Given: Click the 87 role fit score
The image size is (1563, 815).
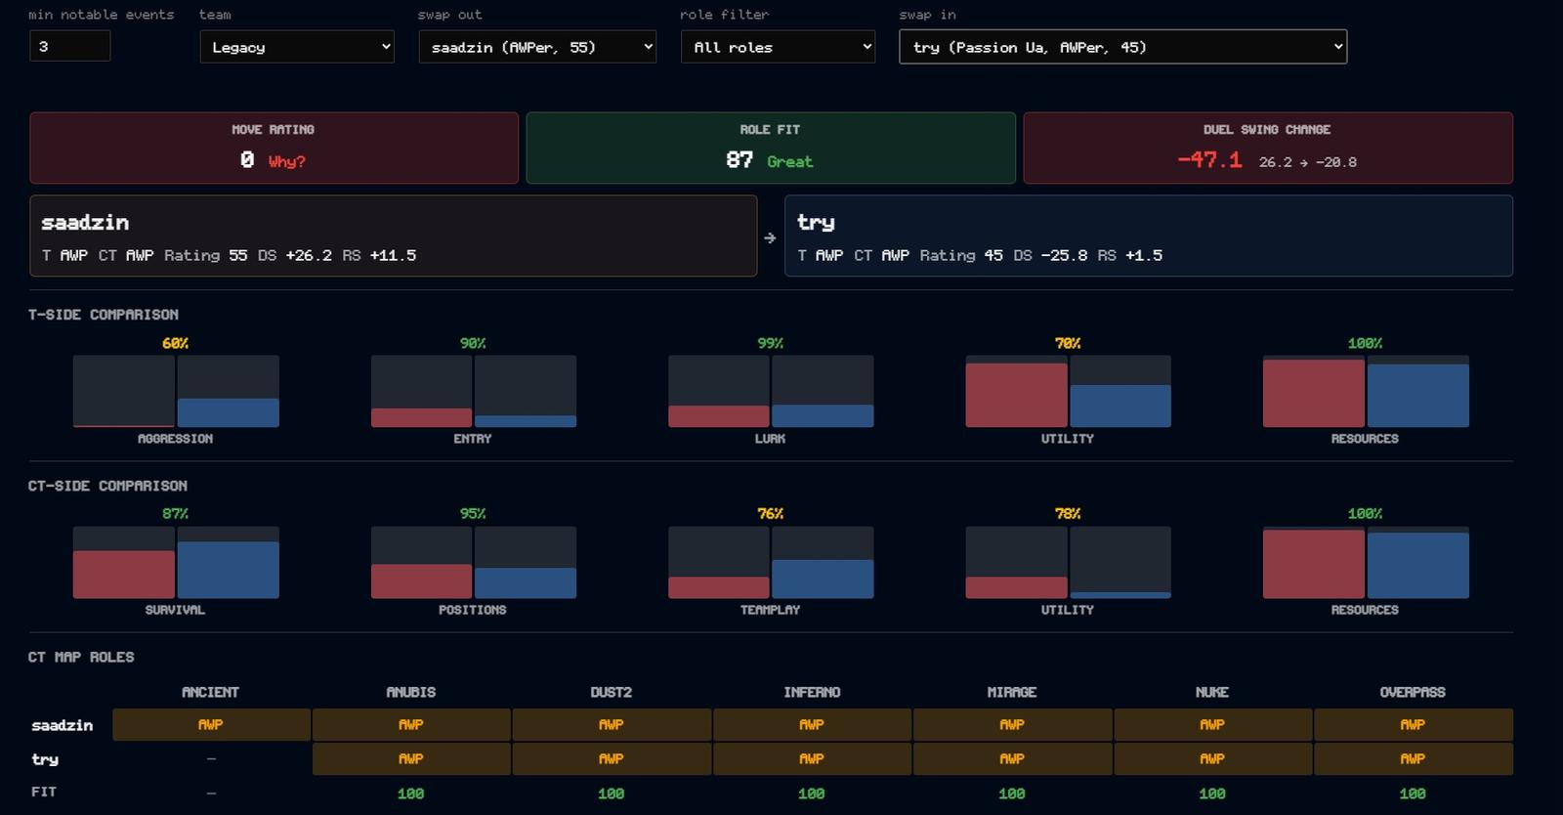Looking at the screenshot, I should [739, 160].
